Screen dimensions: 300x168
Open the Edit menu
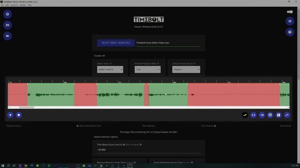pos(7,5)
